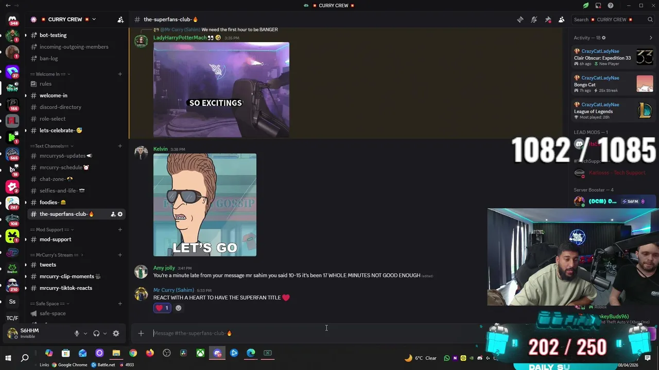
Task: Invite members via icon beside CURRY CREW
Action: pyautogui.click(x=120, y=20)
